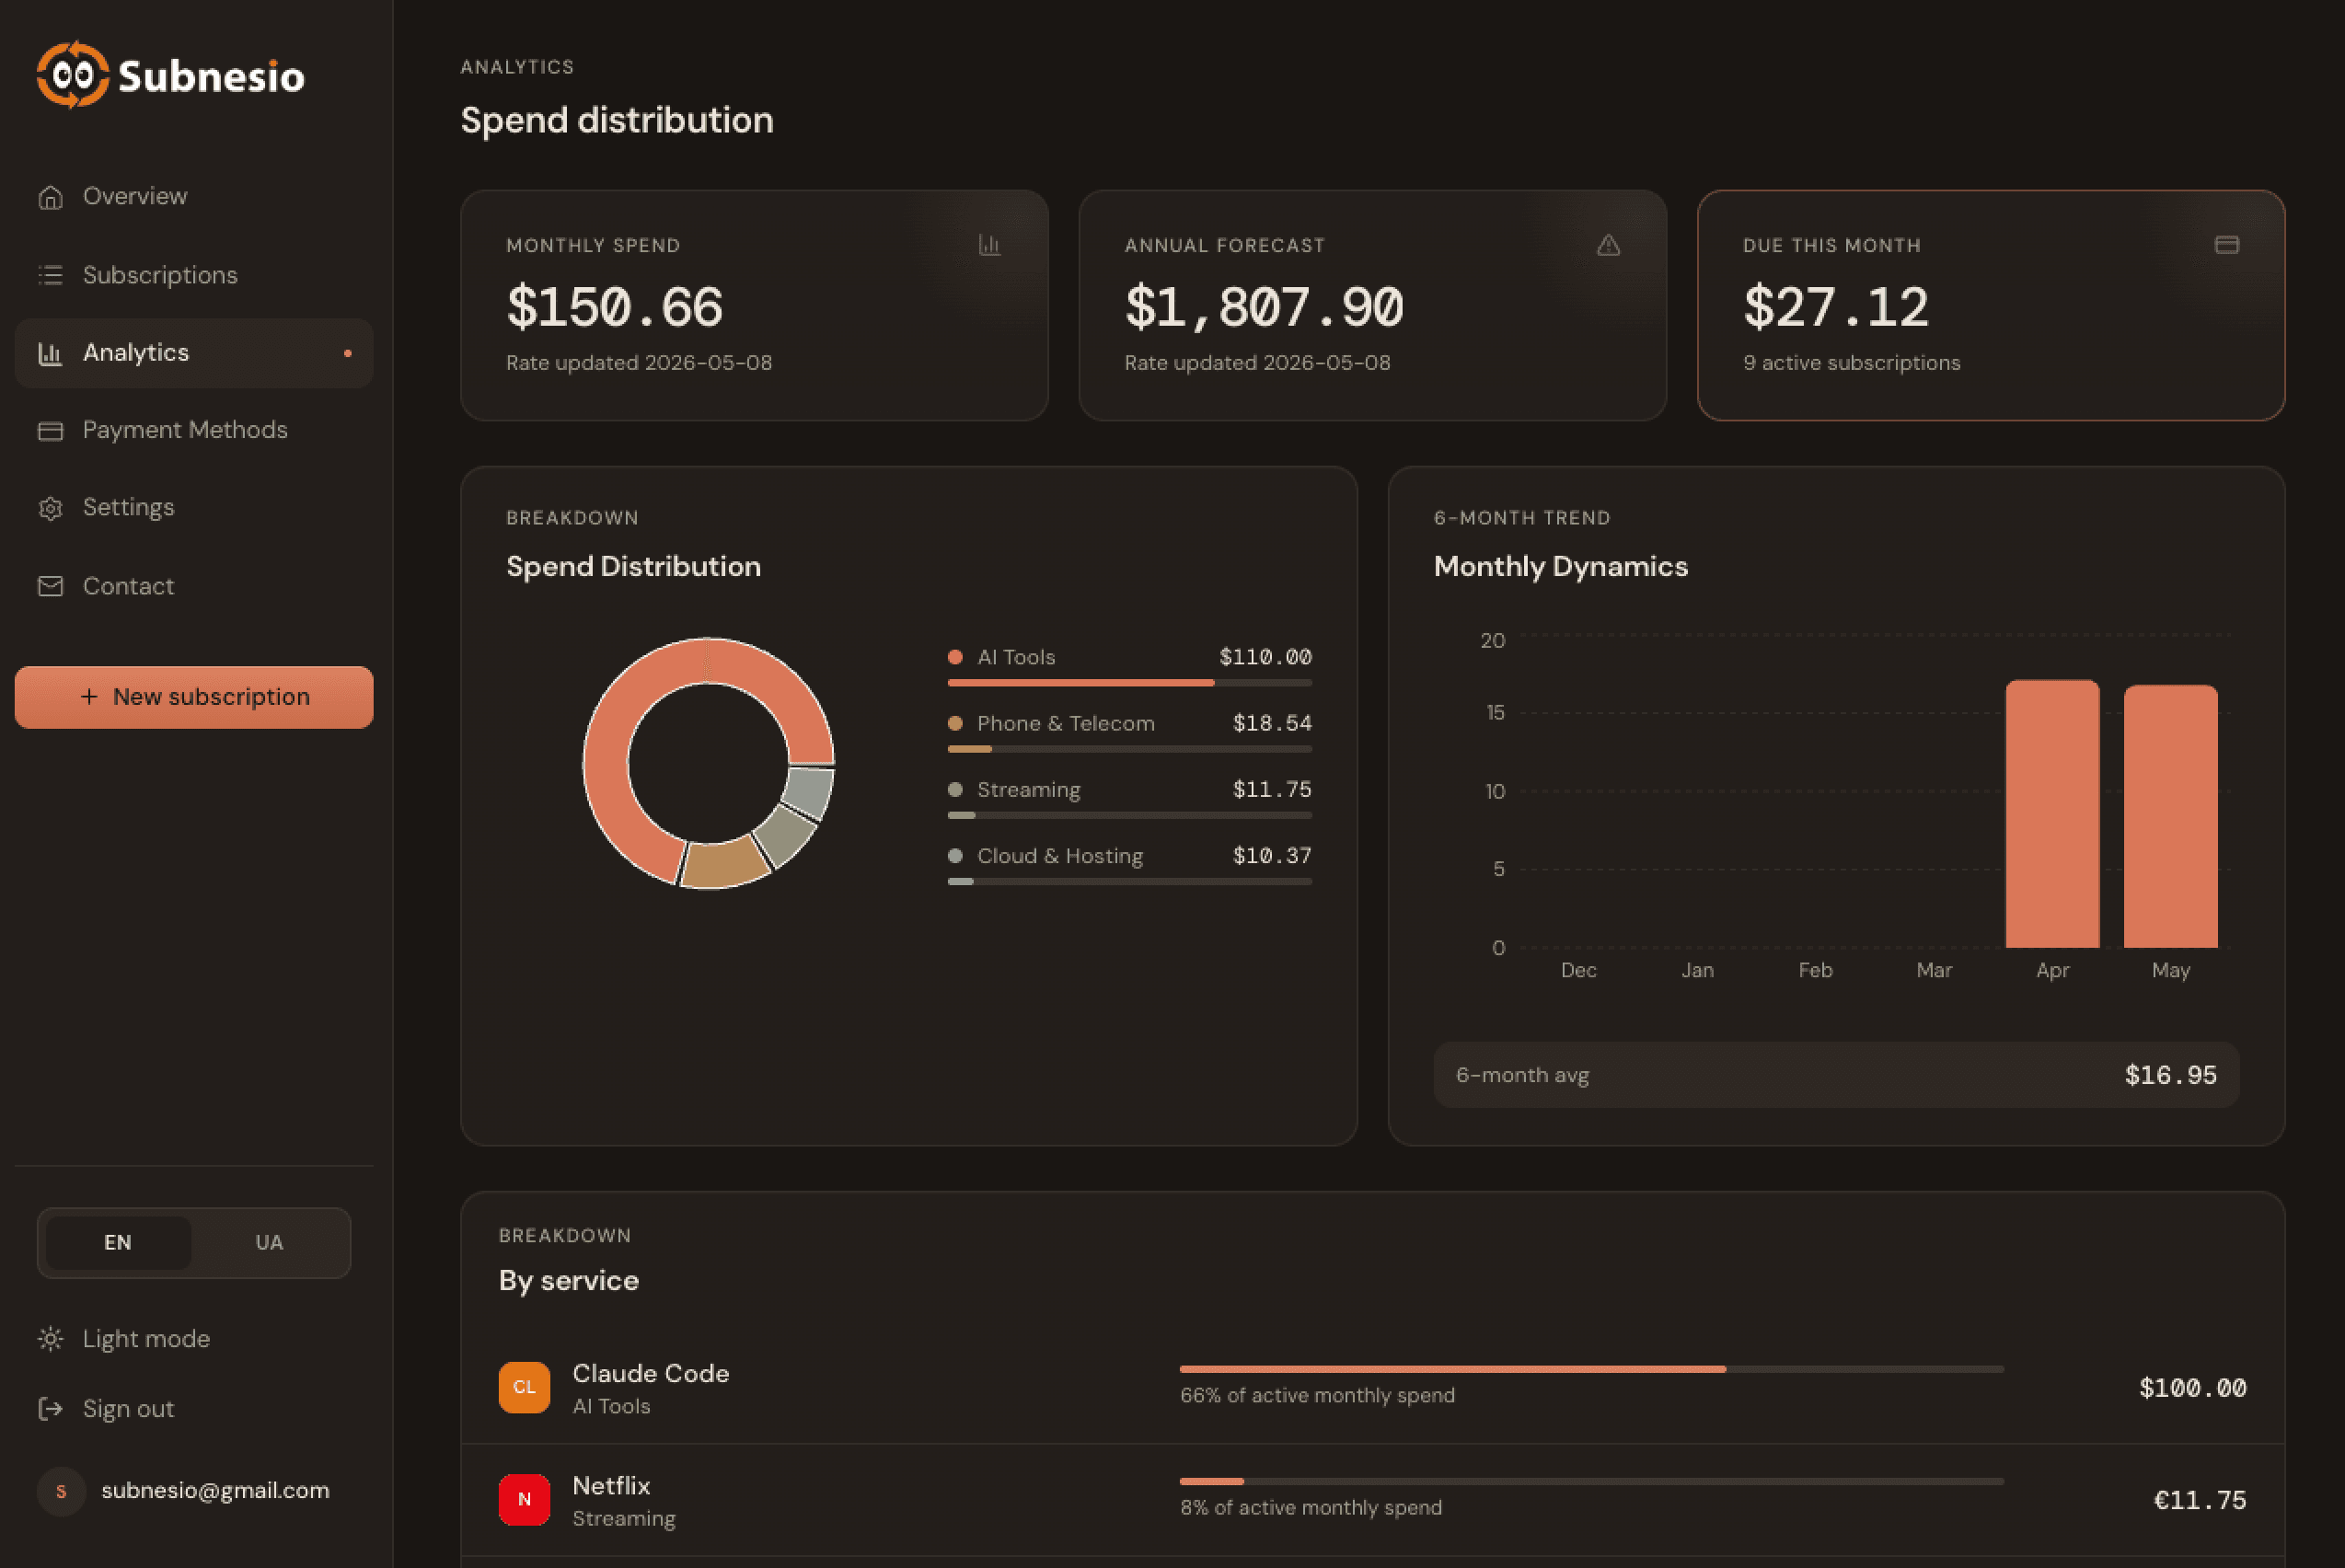Screen dimensions: 2345x1568
Task: Switch language to UA
Action: 269,1242
